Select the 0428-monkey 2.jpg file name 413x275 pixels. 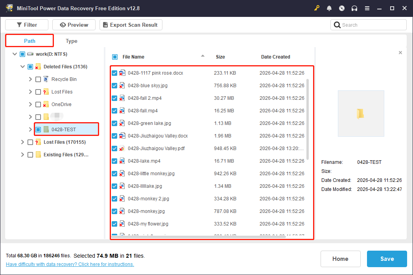[148, 199]
